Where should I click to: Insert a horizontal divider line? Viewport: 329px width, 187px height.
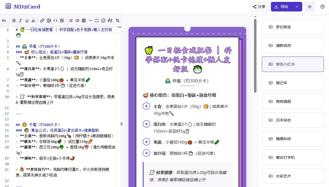tap(90, 21)
